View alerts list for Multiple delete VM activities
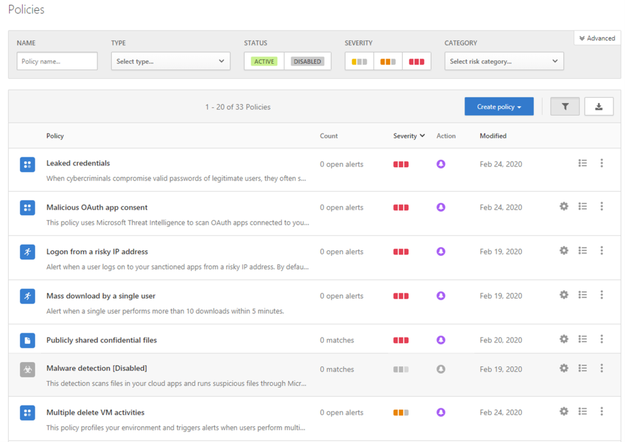Screen dimensions: 625x442 (x=583, y=411)
